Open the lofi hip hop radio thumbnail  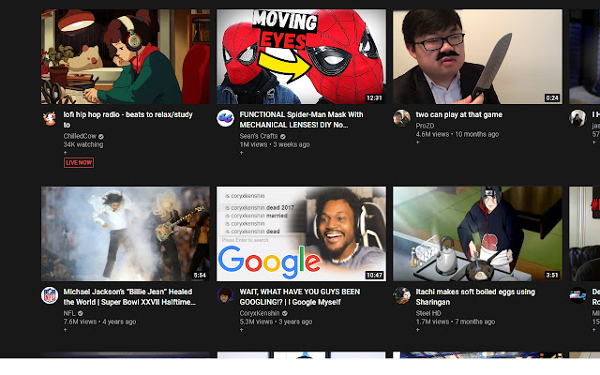126,56
